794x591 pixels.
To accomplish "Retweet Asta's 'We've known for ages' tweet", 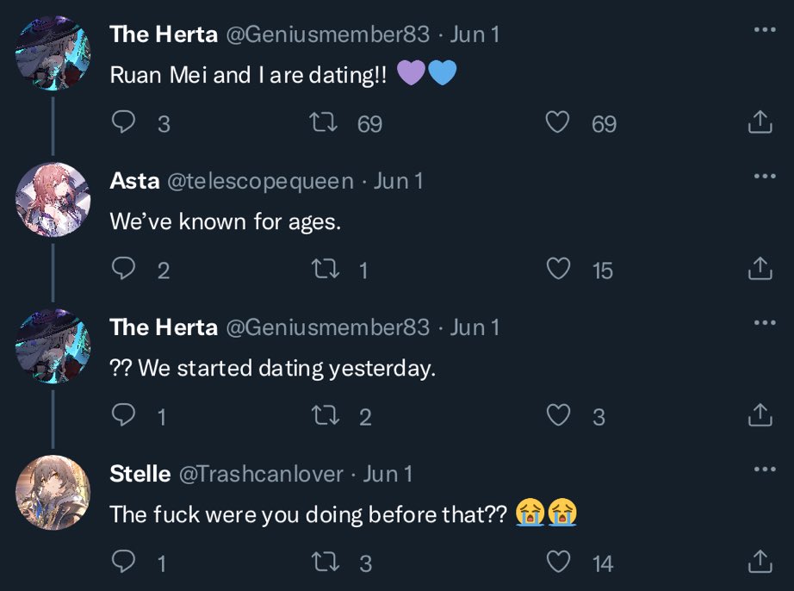I will pyautogui.click(x=322, y=270).
